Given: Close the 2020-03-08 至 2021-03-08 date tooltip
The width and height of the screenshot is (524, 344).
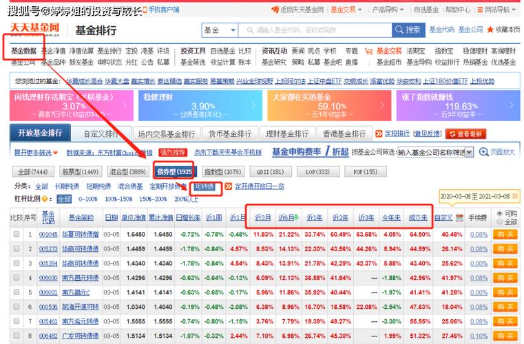Looking at the screenshot, I should pos(515,195).
